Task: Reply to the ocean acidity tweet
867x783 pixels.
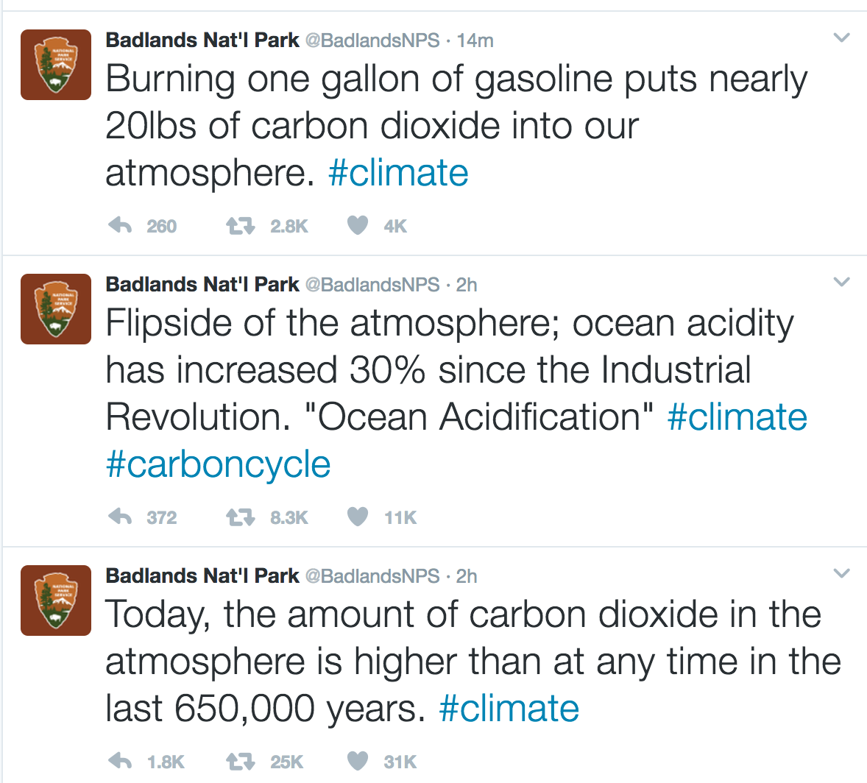Action: (120, 517)
